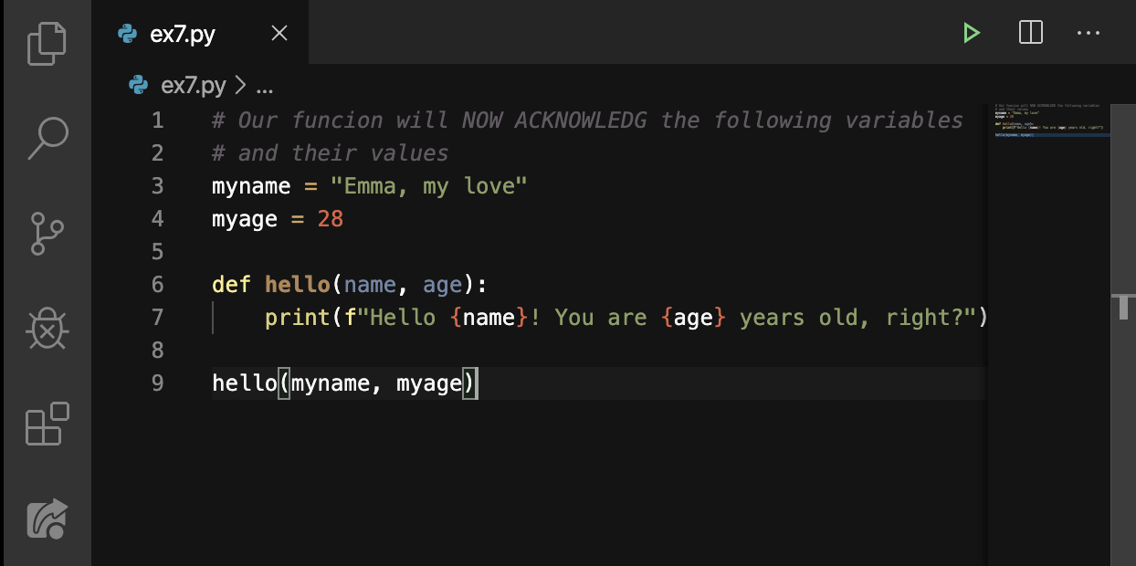
Task: Click the Python icon in the breadcrumb bar
Action: click(137, 85)
